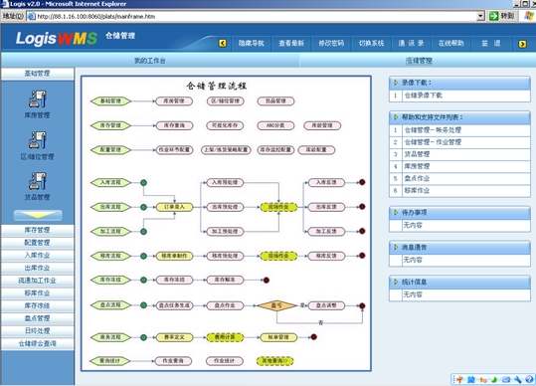Click yellow right arrow in navigation bar
Image resolution: width=536 pixels, height=386 pixels.
point(522,44)
